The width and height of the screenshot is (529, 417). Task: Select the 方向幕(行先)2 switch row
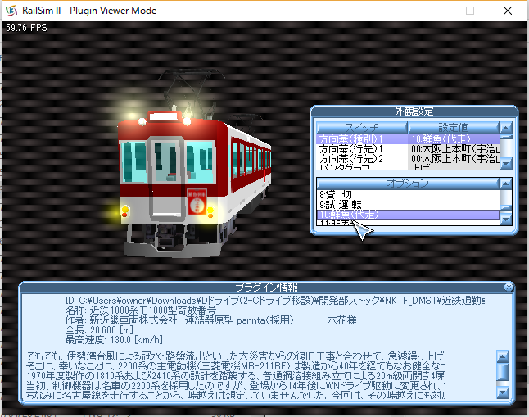click(408, 159)
